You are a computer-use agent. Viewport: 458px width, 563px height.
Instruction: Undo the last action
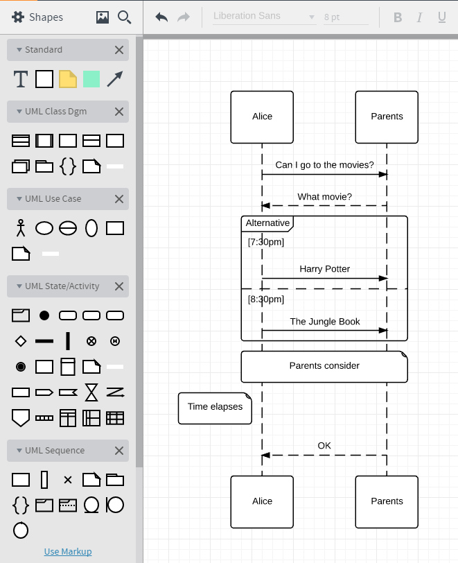[161, 17]
